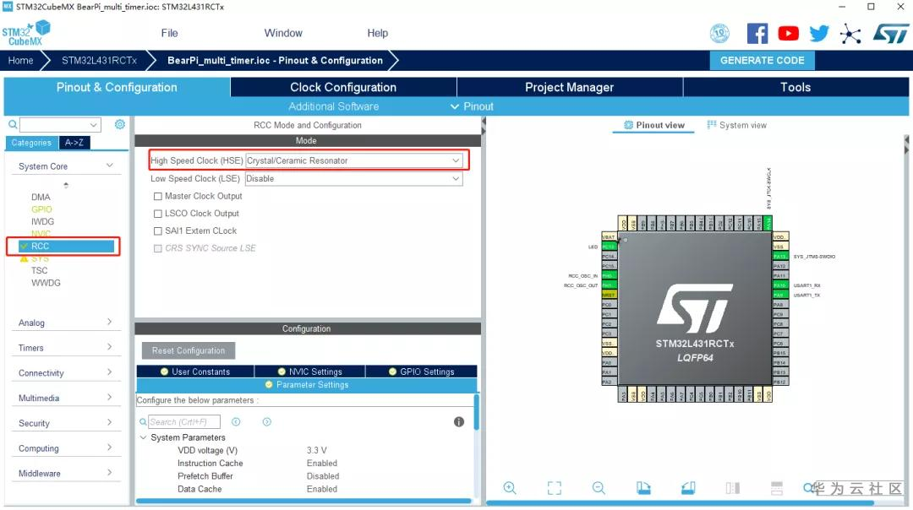
Task: Click the 10-year anniversary badge icon
Action: (x=719, y=34)
